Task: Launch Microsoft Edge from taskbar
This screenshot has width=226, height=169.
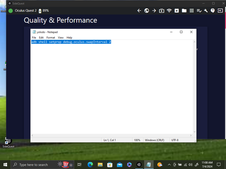Action: pos(90,164)
